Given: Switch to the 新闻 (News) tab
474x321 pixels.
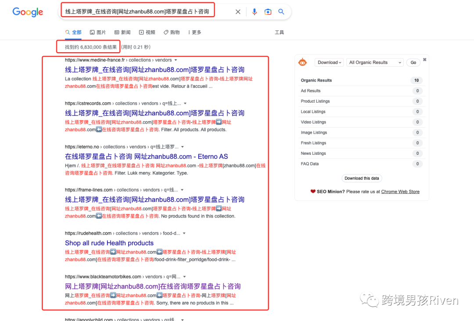Looking at the screenshot, I should point(122,32).
